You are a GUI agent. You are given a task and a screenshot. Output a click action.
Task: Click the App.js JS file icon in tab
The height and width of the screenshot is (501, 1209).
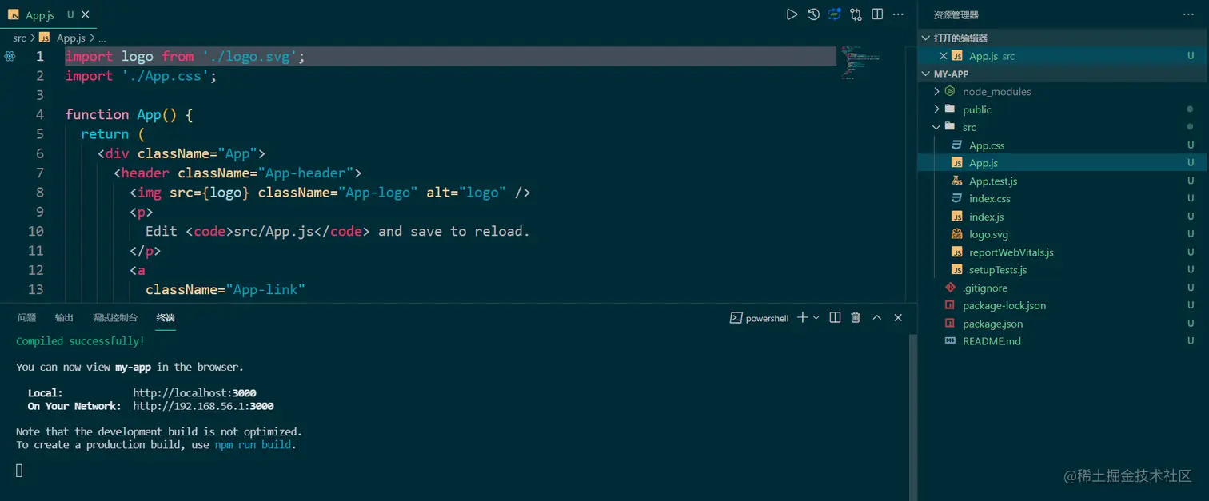pos(14,14)
